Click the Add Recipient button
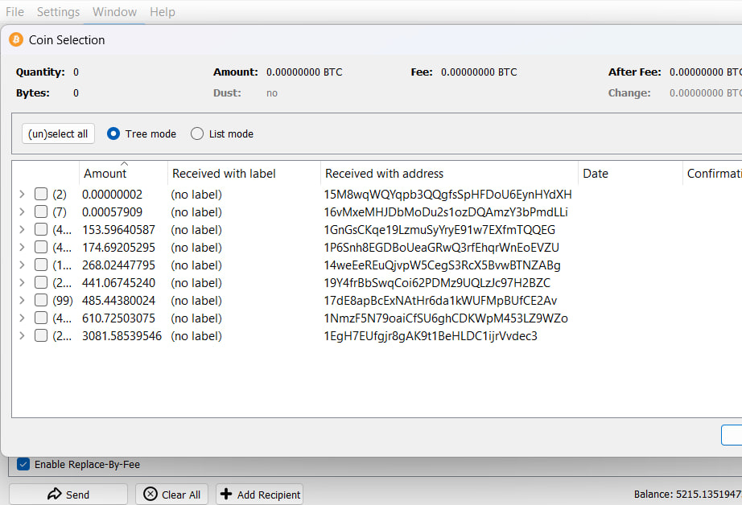 pos(259,494)
